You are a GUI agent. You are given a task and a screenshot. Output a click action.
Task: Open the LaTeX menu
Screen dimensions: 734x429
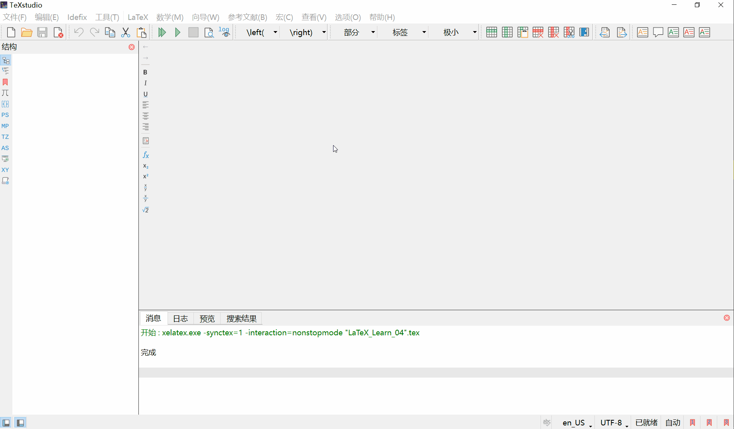(x=138, y=17)
